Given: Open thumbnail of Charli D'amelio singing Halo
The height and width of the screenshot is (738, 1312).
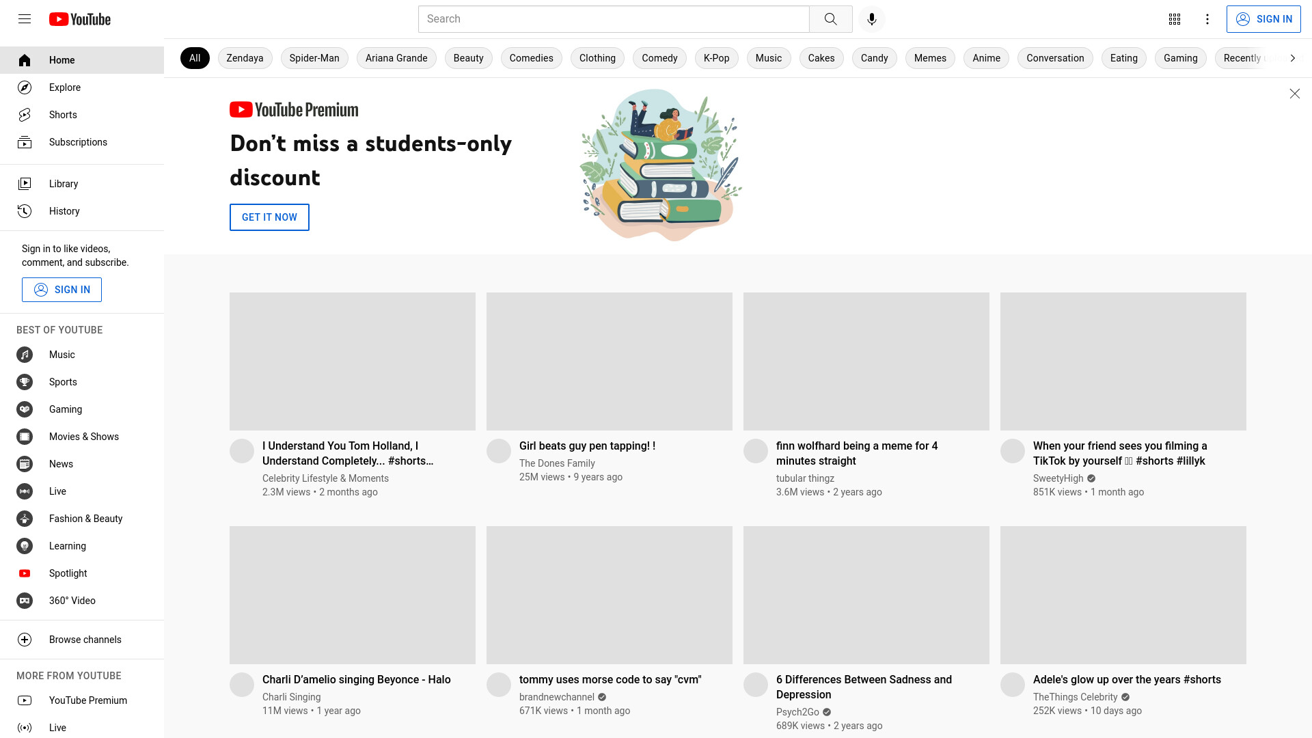Looking at the screenshot, I should tap(353, 595).
